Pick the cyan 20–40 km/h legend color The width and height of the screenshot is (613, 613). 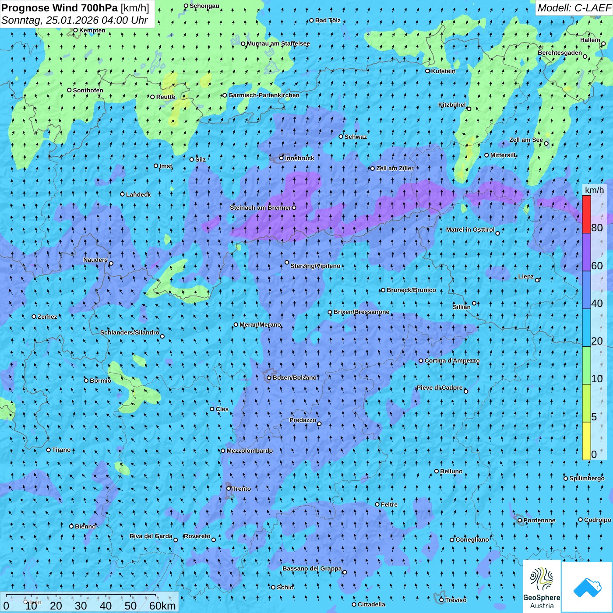586,328
